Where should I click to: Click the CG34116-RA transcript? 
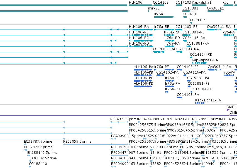(185, 41)
